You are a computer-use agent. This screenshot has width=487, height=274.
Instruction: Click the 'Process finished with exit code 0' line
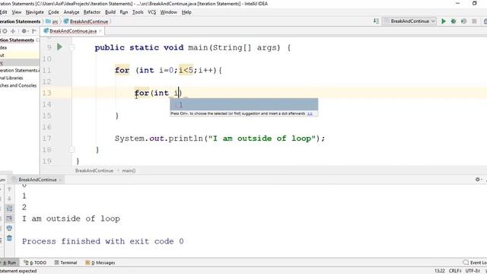pos(103,241)
